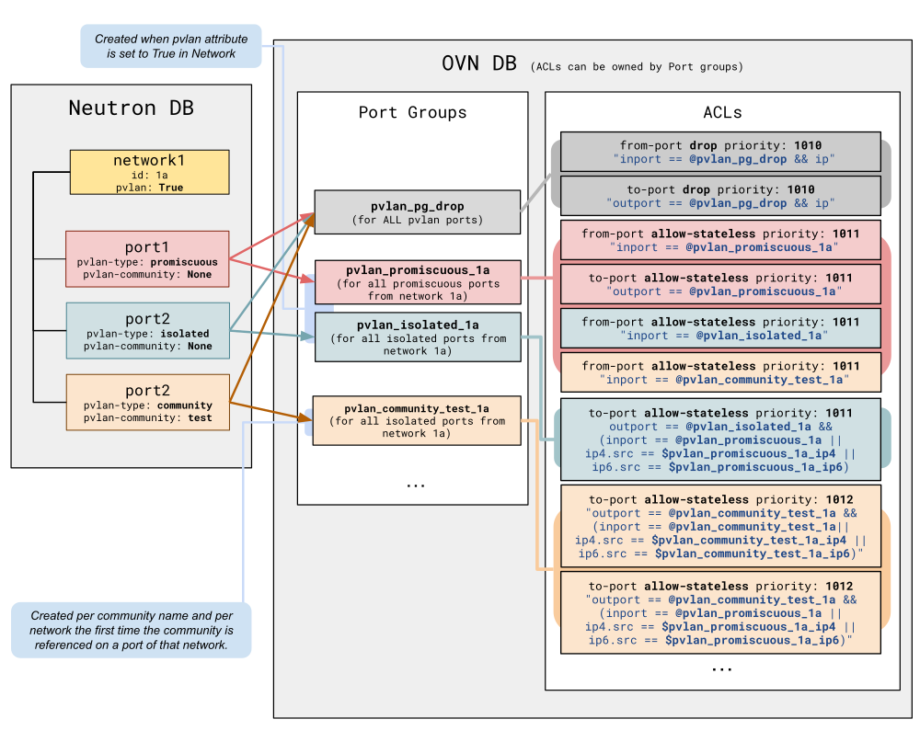Click the 'Created when pvlan attribute' callout
Screen dimensions: 920x742
click(x=171, y=46)
